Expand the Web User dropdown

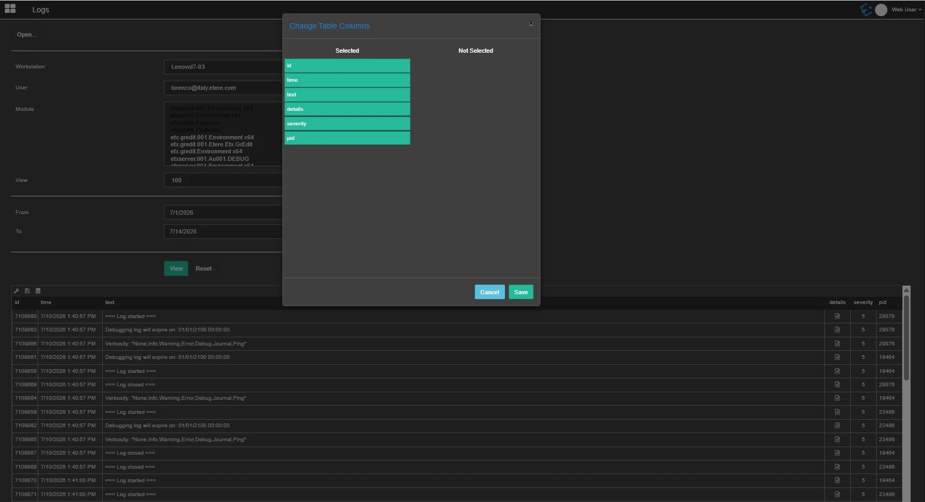point(907,10)
